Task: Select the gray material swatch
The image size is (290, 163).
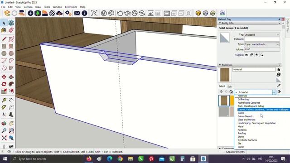Action: click(x=224, y=112)
